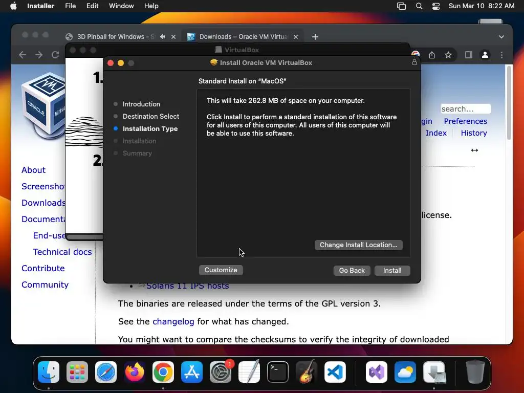This screenshot has width=524, height=393.
Task: Click the share icon in Chrome toolbar
Action: (432, 55)
